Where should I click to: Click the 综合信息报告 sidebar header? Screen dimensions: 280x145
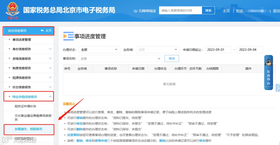tap(29, 31)
